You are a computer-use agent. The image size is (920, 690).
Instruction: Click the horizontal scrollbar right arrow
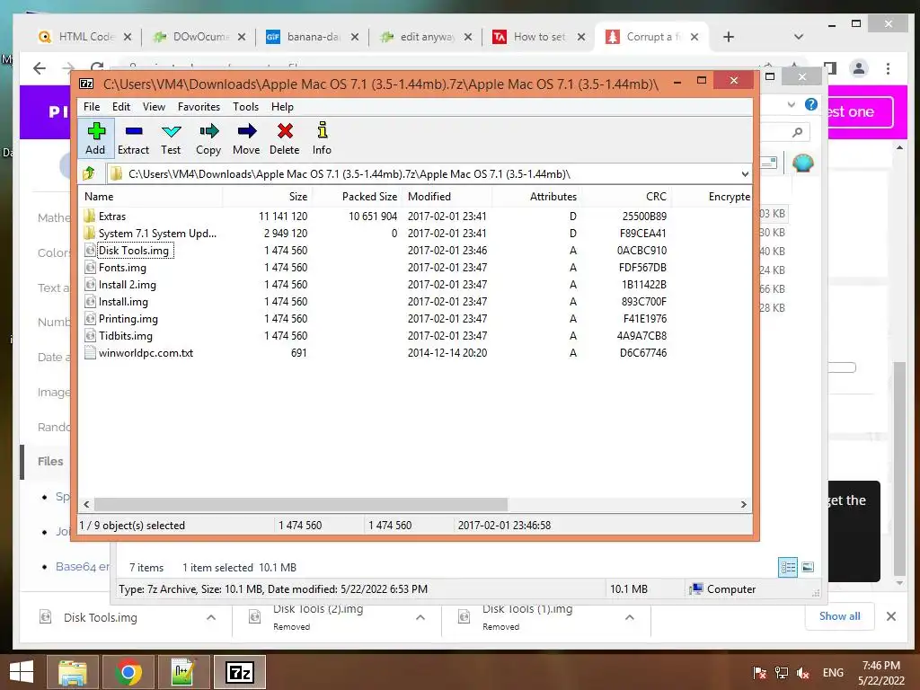point(744,505)
